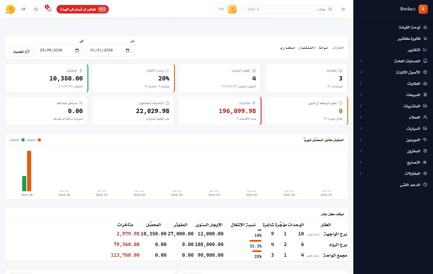Focus the إلى date field showing 29/09/2026
The width and height of the screenshot is (433, 274).
[59, 50]
